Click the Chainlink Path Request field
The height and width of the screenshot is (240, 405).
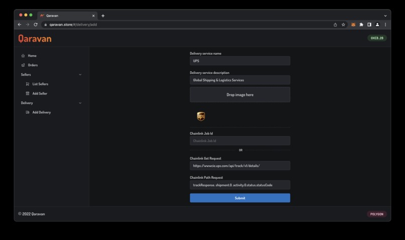pos(240,185)
